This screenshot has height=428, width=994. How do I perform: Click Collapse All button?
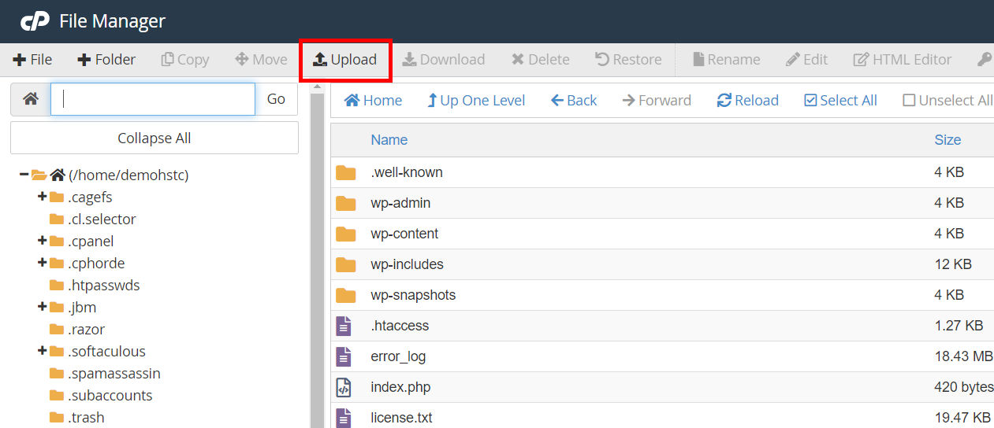click(x=154, y=138)
